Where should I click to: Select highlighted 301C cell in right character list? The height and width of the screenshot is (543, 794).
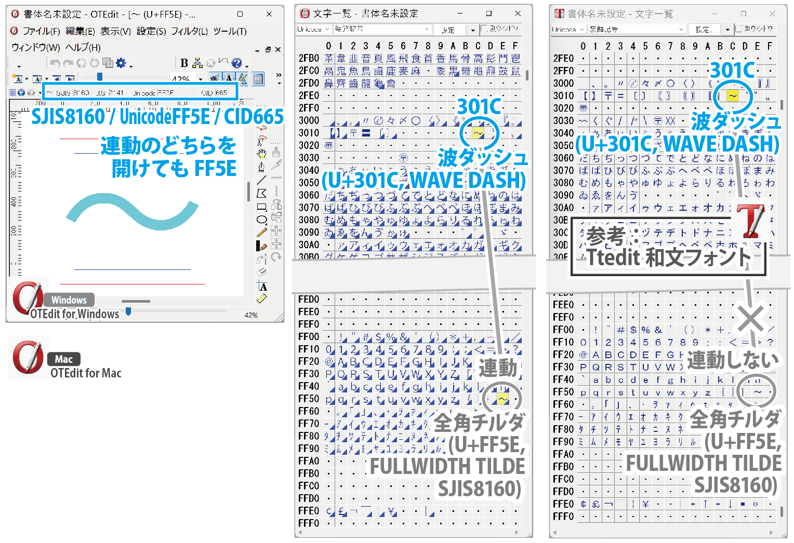pyautogui.click(x=733, y=96)
